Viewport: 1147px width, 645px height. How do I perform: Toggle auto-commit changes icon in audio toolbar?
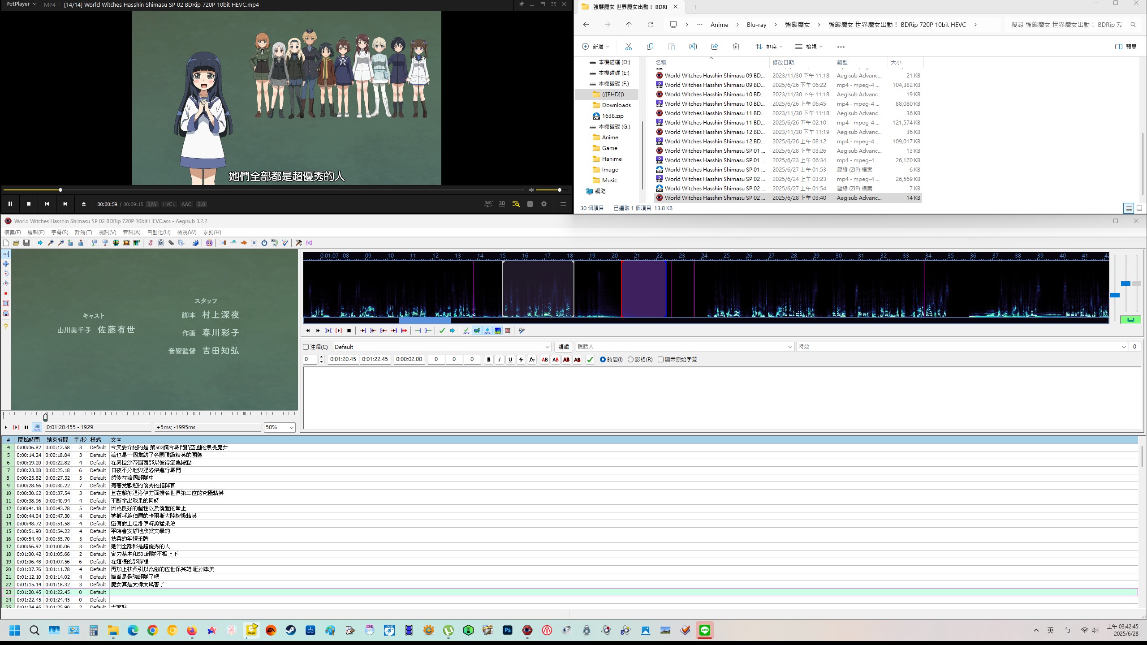pos(466,331)
